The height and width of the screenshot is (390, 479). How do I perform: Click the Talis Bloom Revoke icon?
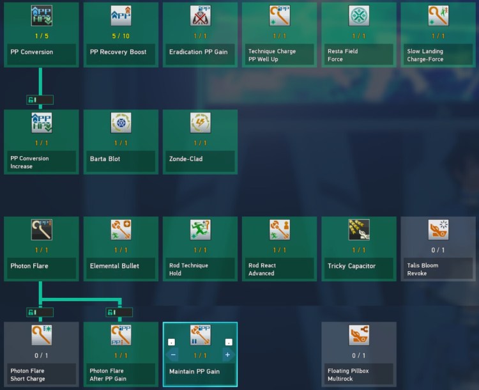pyautogui.click(x=437, y=230)
